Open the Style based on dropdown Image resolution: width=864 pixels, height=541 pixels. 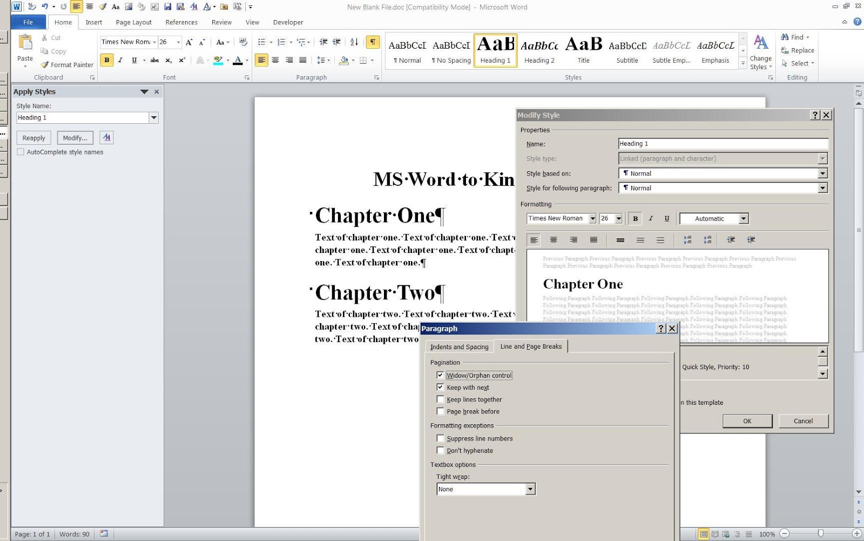(822, 173)
